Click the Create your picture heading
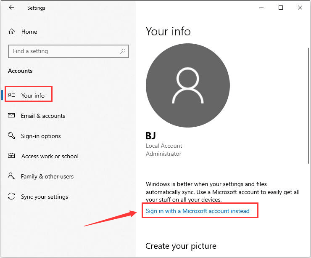311x258 pixels. point(181,246)
